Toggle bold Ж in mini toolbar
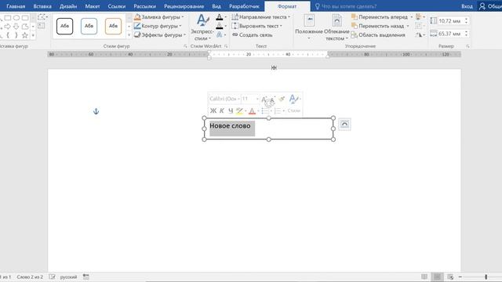The image size is (502, 282). click(x=213, y=111)
